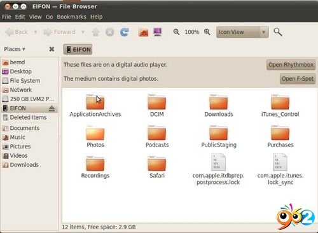Click the Zoom Out magnifier
The width and height of the screenshot is (318, 233).
point(176,32)
